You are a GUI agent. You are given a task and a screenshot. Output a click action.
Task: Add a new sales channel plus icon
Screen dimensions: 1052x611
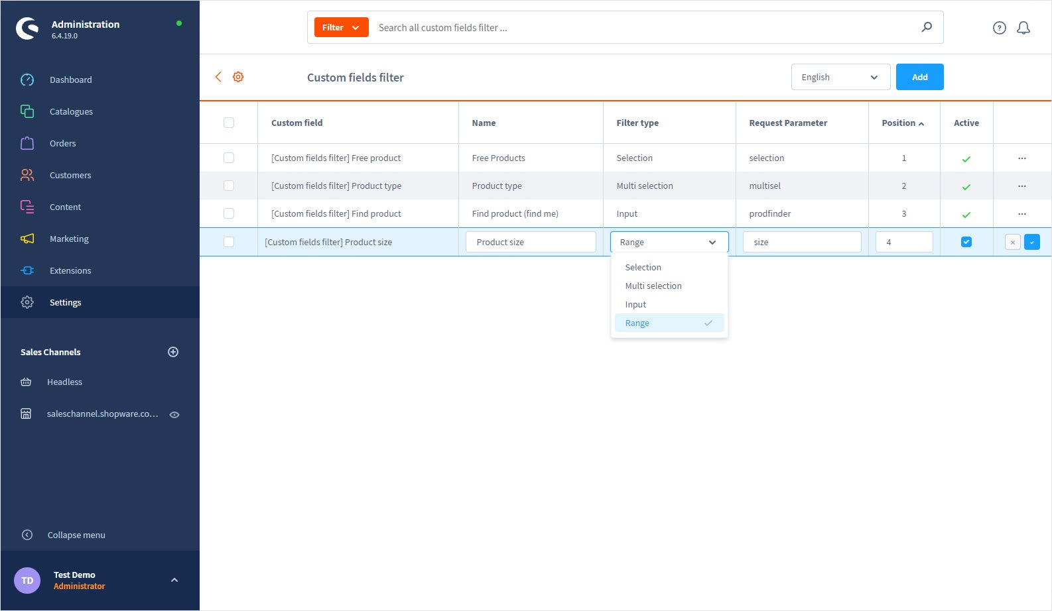coord(173,352)
